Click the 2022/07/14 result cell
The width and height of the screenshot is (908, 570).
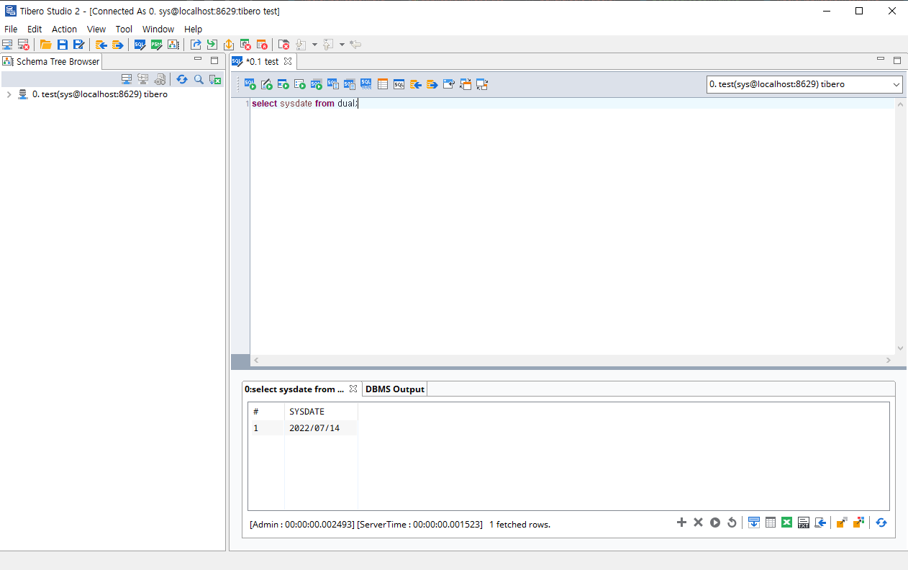point(321,428)
